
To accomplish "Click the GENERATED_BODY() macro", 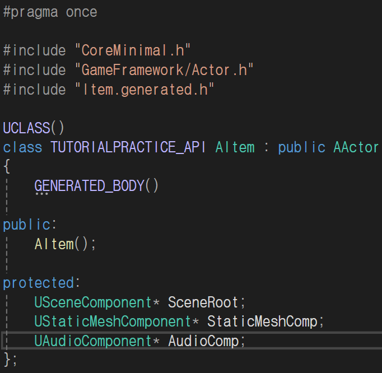I will [x=96, y=186].
